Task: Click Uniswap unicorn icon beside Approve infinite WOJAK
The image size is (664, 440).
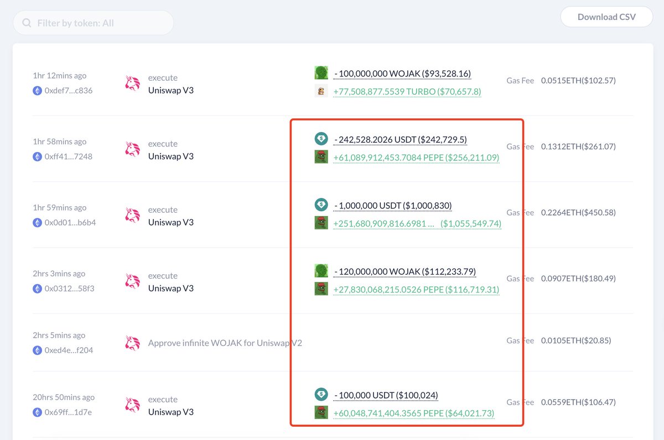Action: click(132, 343)
